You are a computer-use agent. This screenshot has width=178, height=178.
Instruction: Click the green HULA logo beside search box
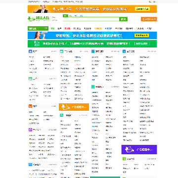(39, 18)
